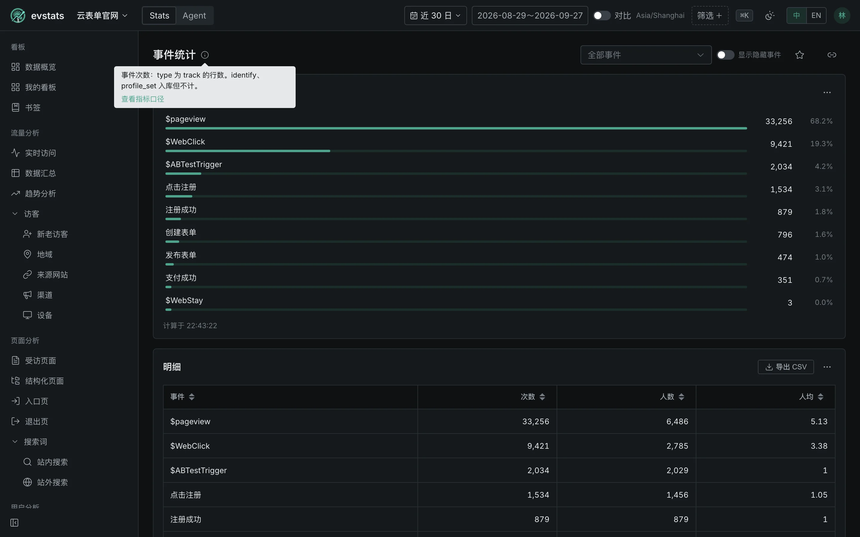Open the 云表单官网 site selector

click(x=102, y=16)
